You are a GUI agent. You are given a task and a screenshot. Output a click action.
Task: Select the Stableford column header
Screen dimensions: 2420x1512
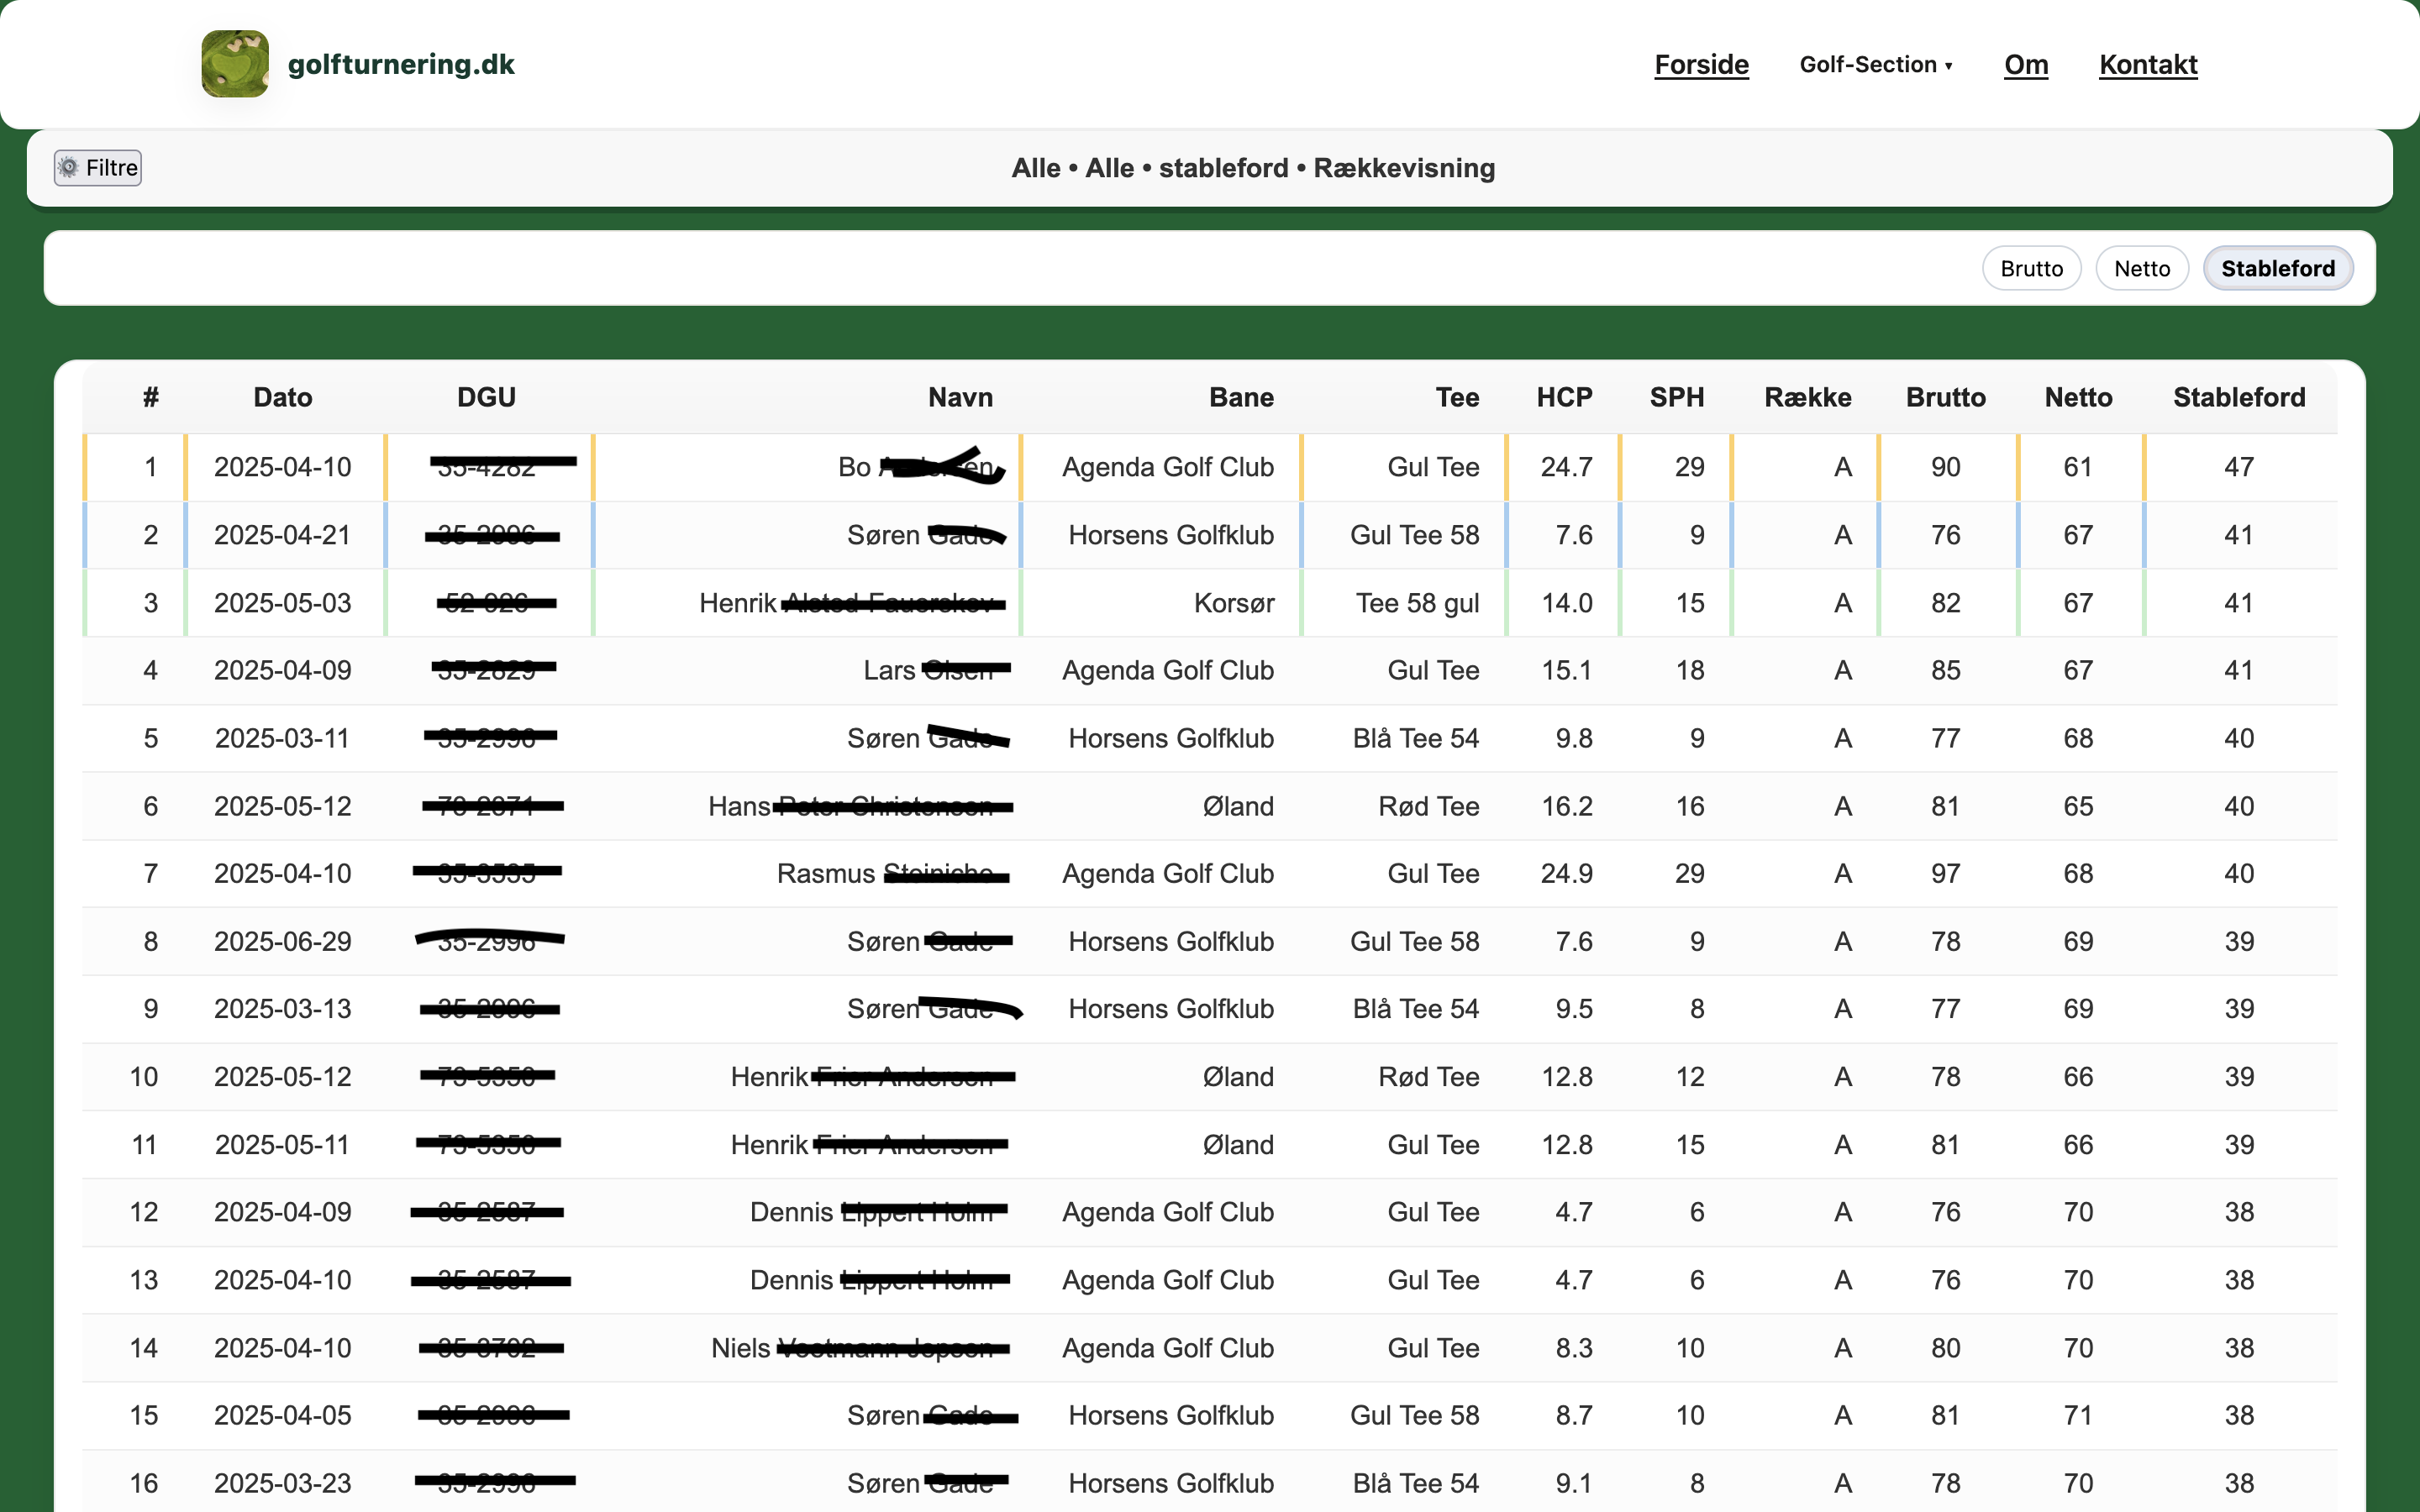click(x=2240, y=397)
